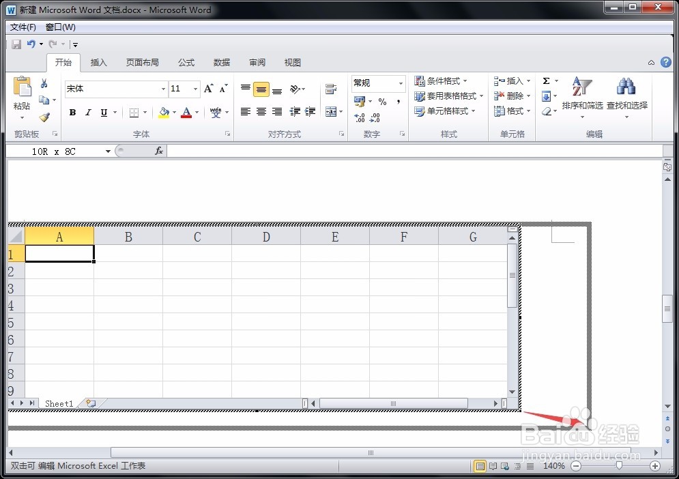This screenshot has width=679, height=479.
Task: Click the Increase Decimal icon
Action: click(360, 117)
